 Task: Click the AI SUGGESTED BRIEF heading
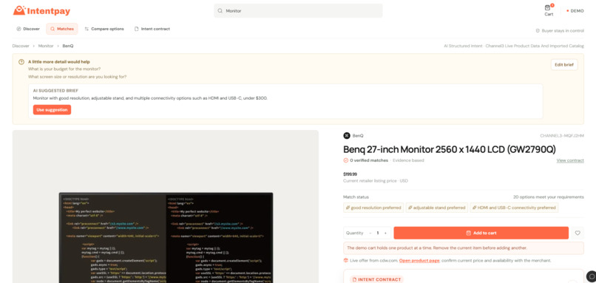(x=56, y=91)
